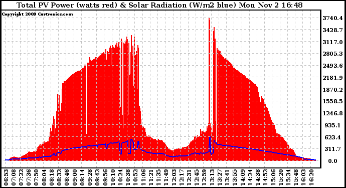Click the 07:50 time label
Screen dimensions: 346x188
pyautogui.click(x=37, y=177)
